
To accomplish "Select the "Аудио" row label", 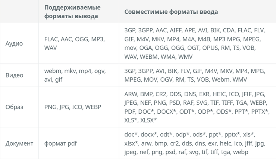I will click(15, 43).
